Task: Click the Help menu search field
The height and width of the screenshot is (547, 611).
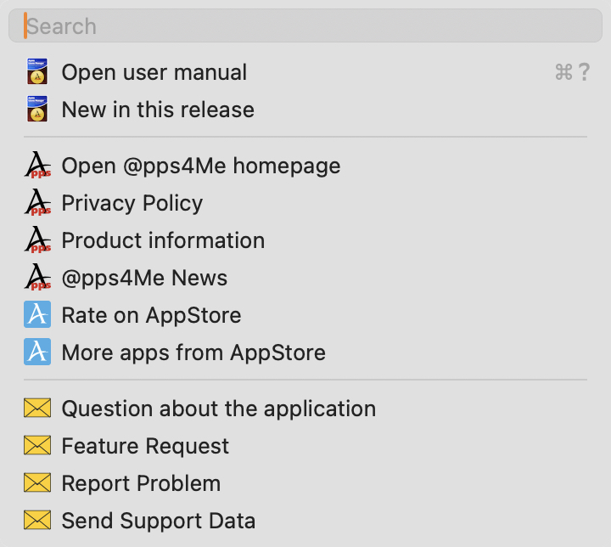Action: point(305,26)
